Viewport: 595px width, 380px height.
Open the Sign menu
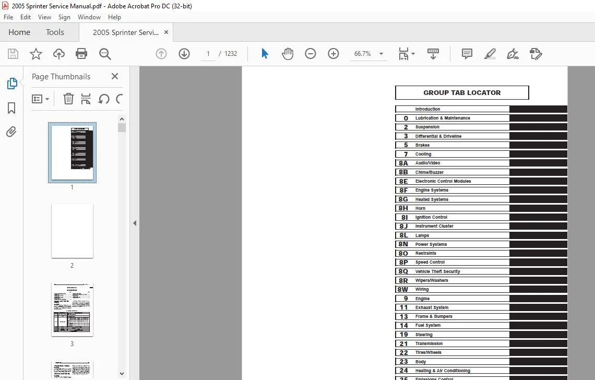64,17
